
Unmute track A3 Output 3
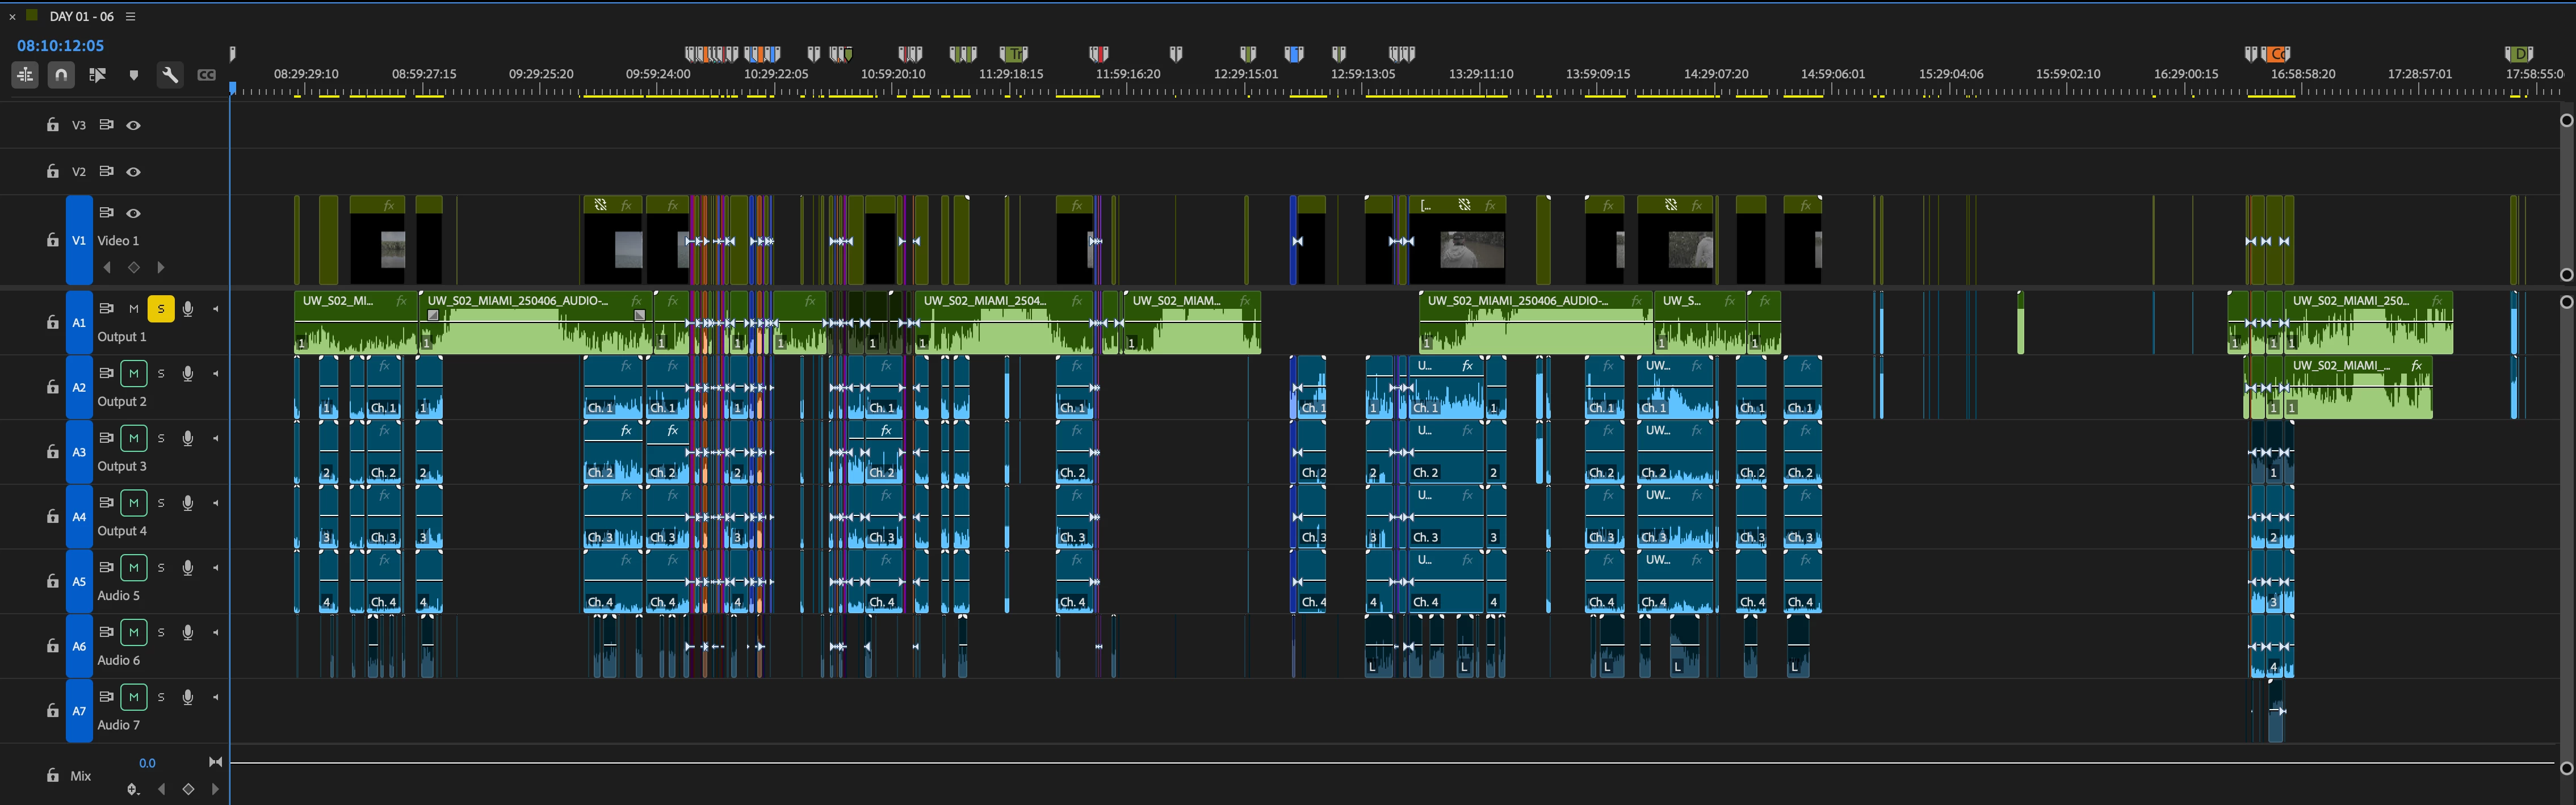(133, 438)
